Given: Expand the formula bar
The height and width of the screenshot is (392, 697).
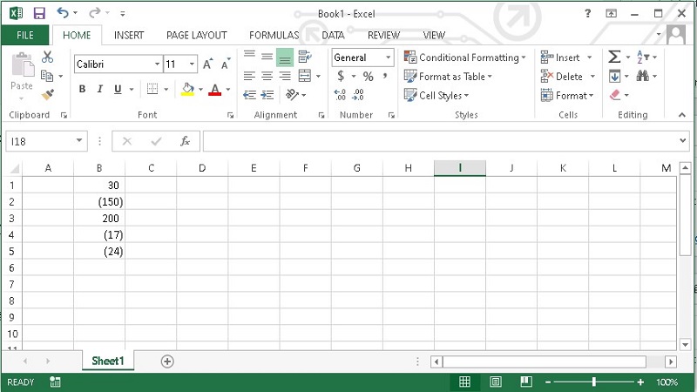Looking at the screenshot, I should (x=683, y=141).
